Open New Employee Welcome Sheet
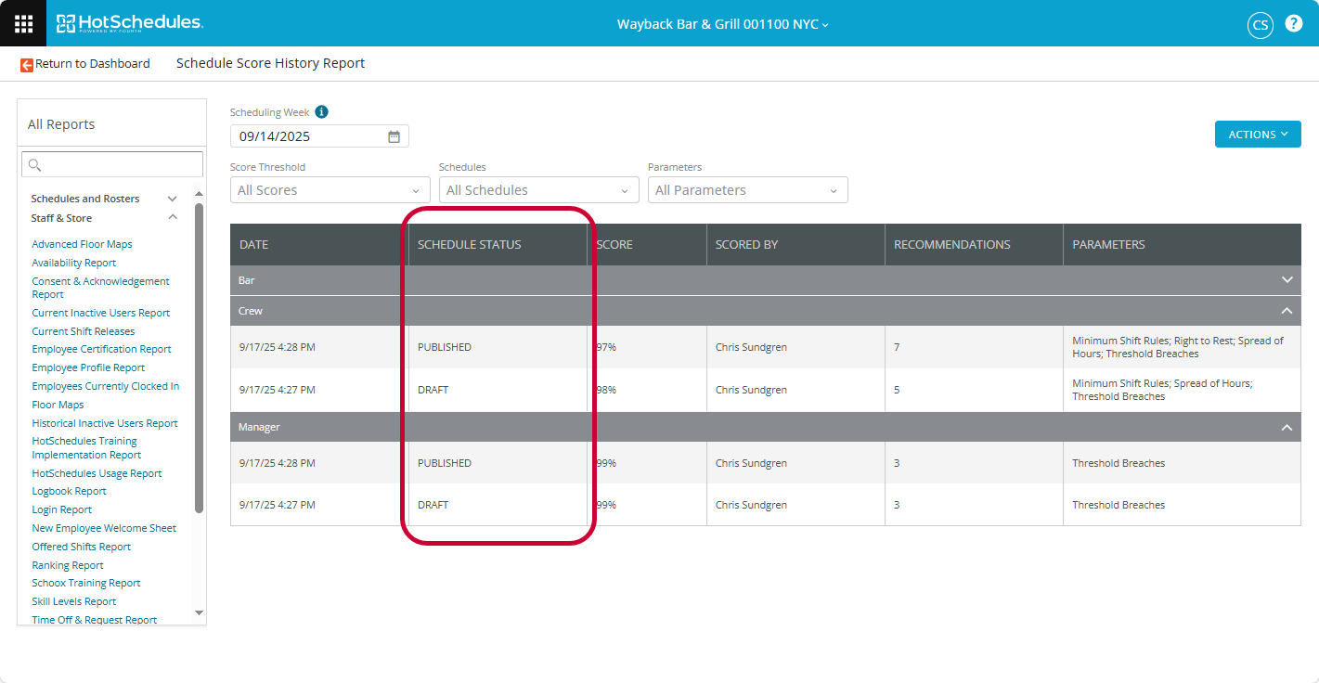Image resolution: width=1319 pixels, height=683 pixels. tap(104, 528)
